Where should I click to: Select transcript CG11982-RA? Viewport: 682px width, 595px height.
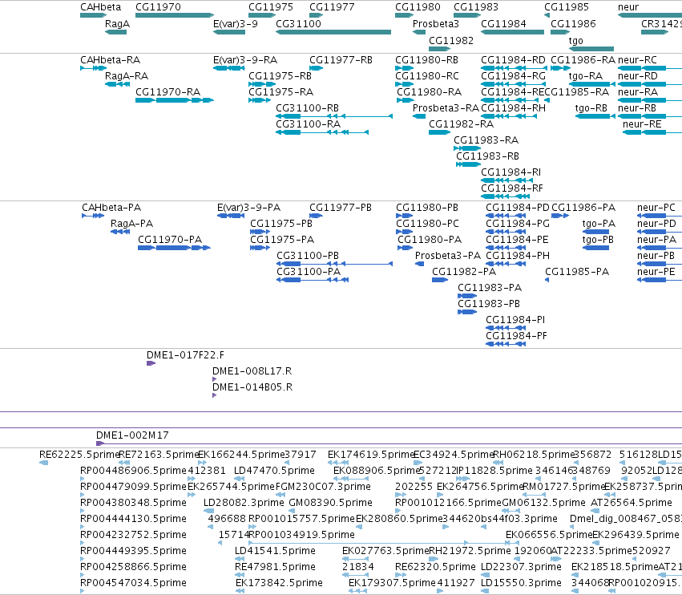tap(439, 132)
